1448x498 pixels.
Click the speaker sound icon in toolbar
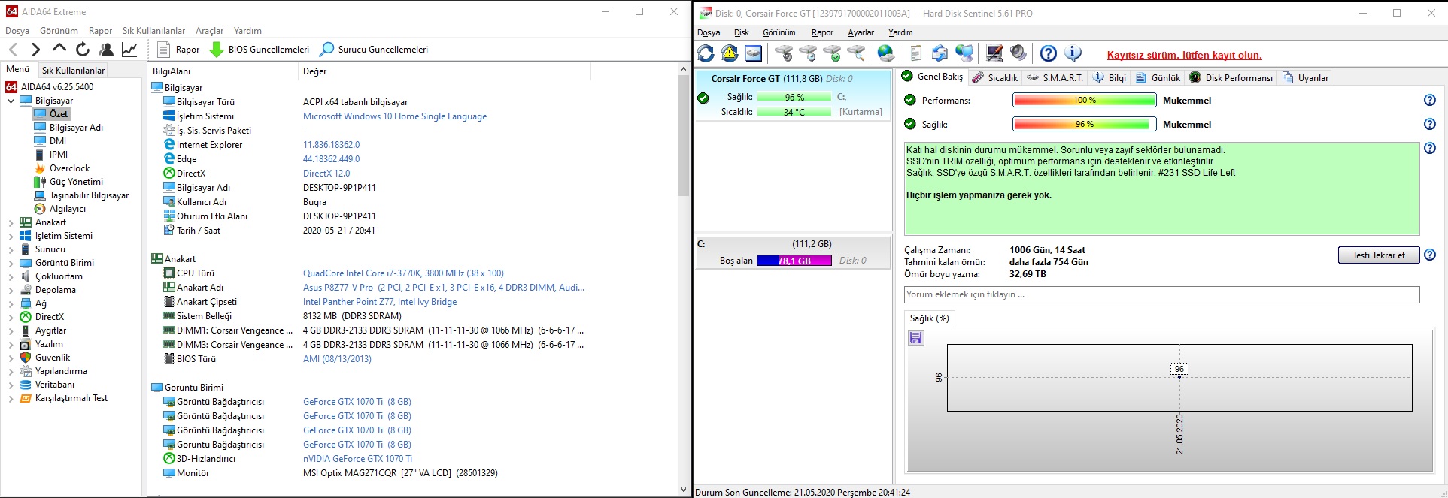click(x=1018, y=53)
